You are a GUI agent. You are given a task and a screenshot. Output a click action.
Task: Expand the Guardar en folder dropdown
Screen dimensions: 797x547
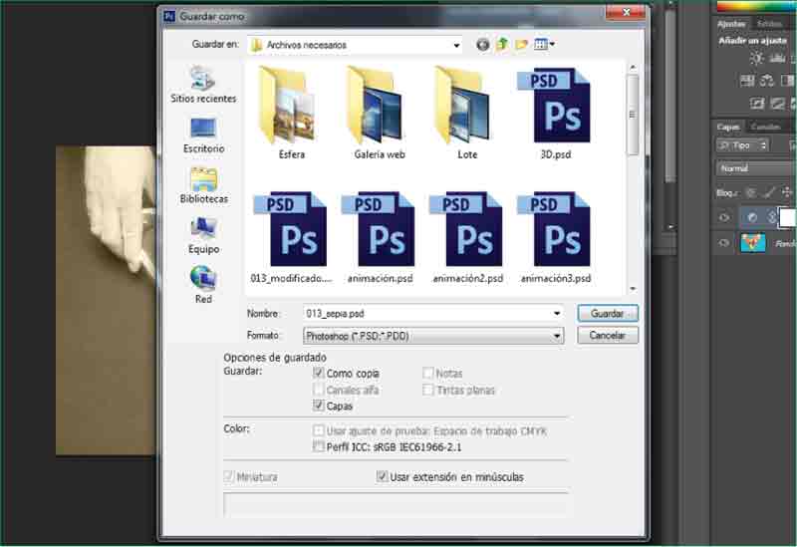click(456, 45)
